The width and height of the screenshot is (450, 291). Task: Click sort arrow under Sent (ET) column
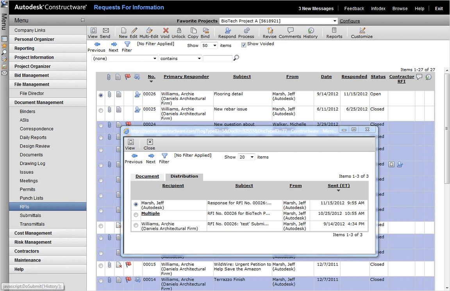tap(338, 191)
